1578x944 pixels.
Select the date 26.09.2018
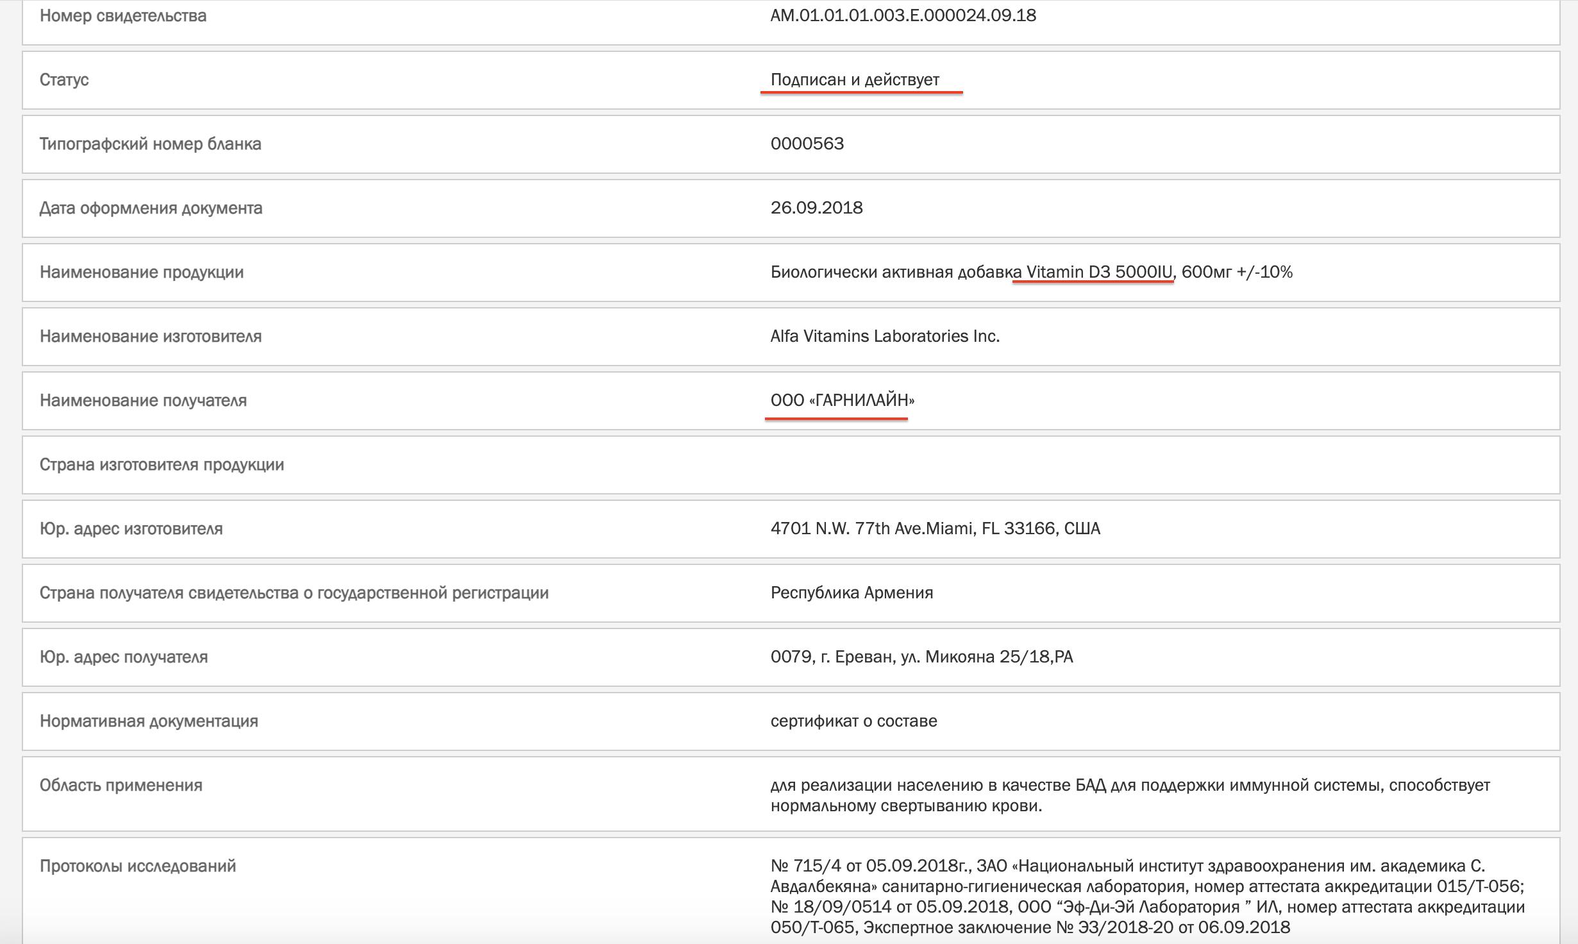coord(816,208)
